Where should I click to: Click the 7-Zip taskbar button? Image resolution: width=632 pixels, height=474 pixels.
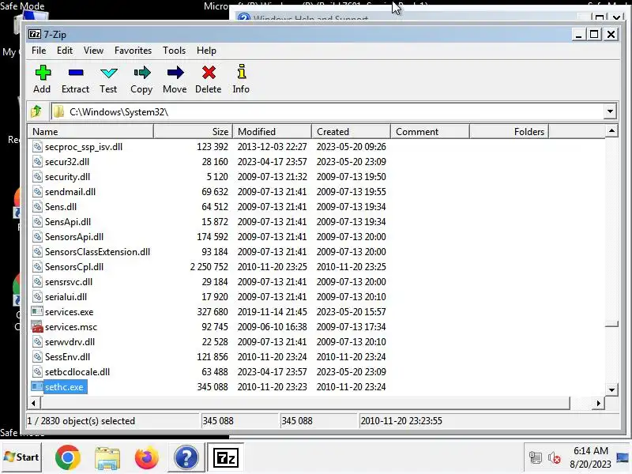pyautogui.click(x=225, y=457)
